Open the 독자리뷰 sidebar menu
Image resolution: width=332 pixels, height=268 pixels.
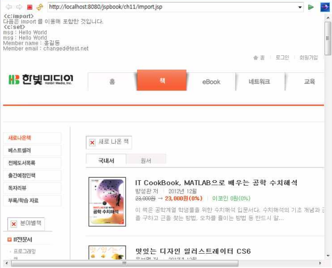tap(32, 188)
